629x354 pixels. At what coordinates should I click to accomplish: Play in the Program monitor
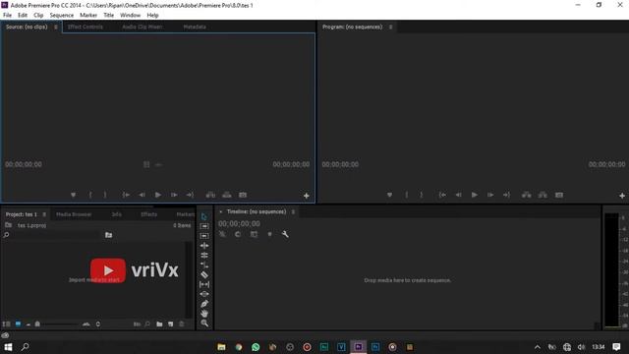pyautogui.click(x=475, y=195)
